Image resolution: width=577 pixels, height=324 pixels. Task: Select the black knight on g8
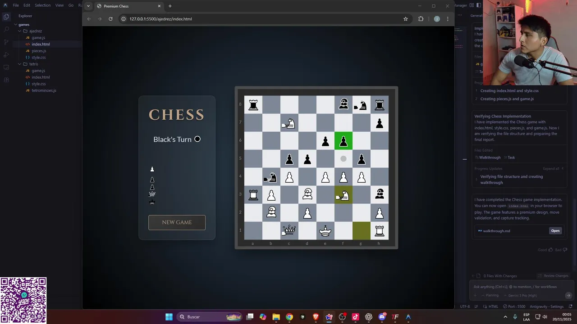(x=361, y=104)
